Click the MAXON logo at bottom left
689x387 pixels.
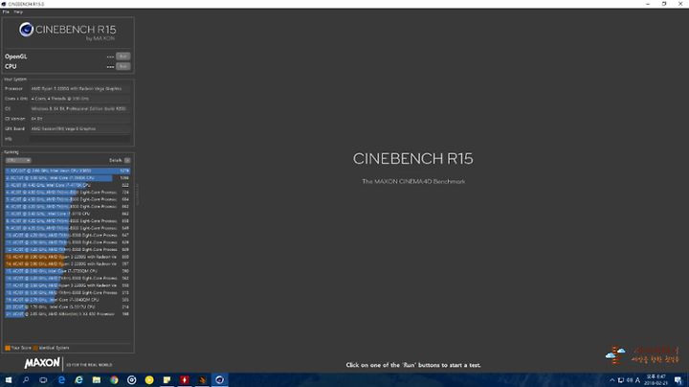[42, 363]
